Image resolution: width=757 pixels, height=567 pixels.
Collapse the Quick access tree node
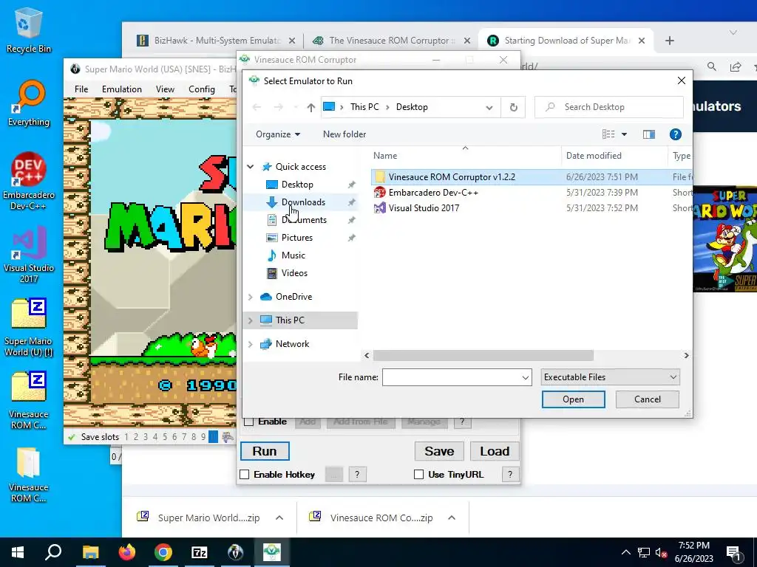(x=250, y=167)
